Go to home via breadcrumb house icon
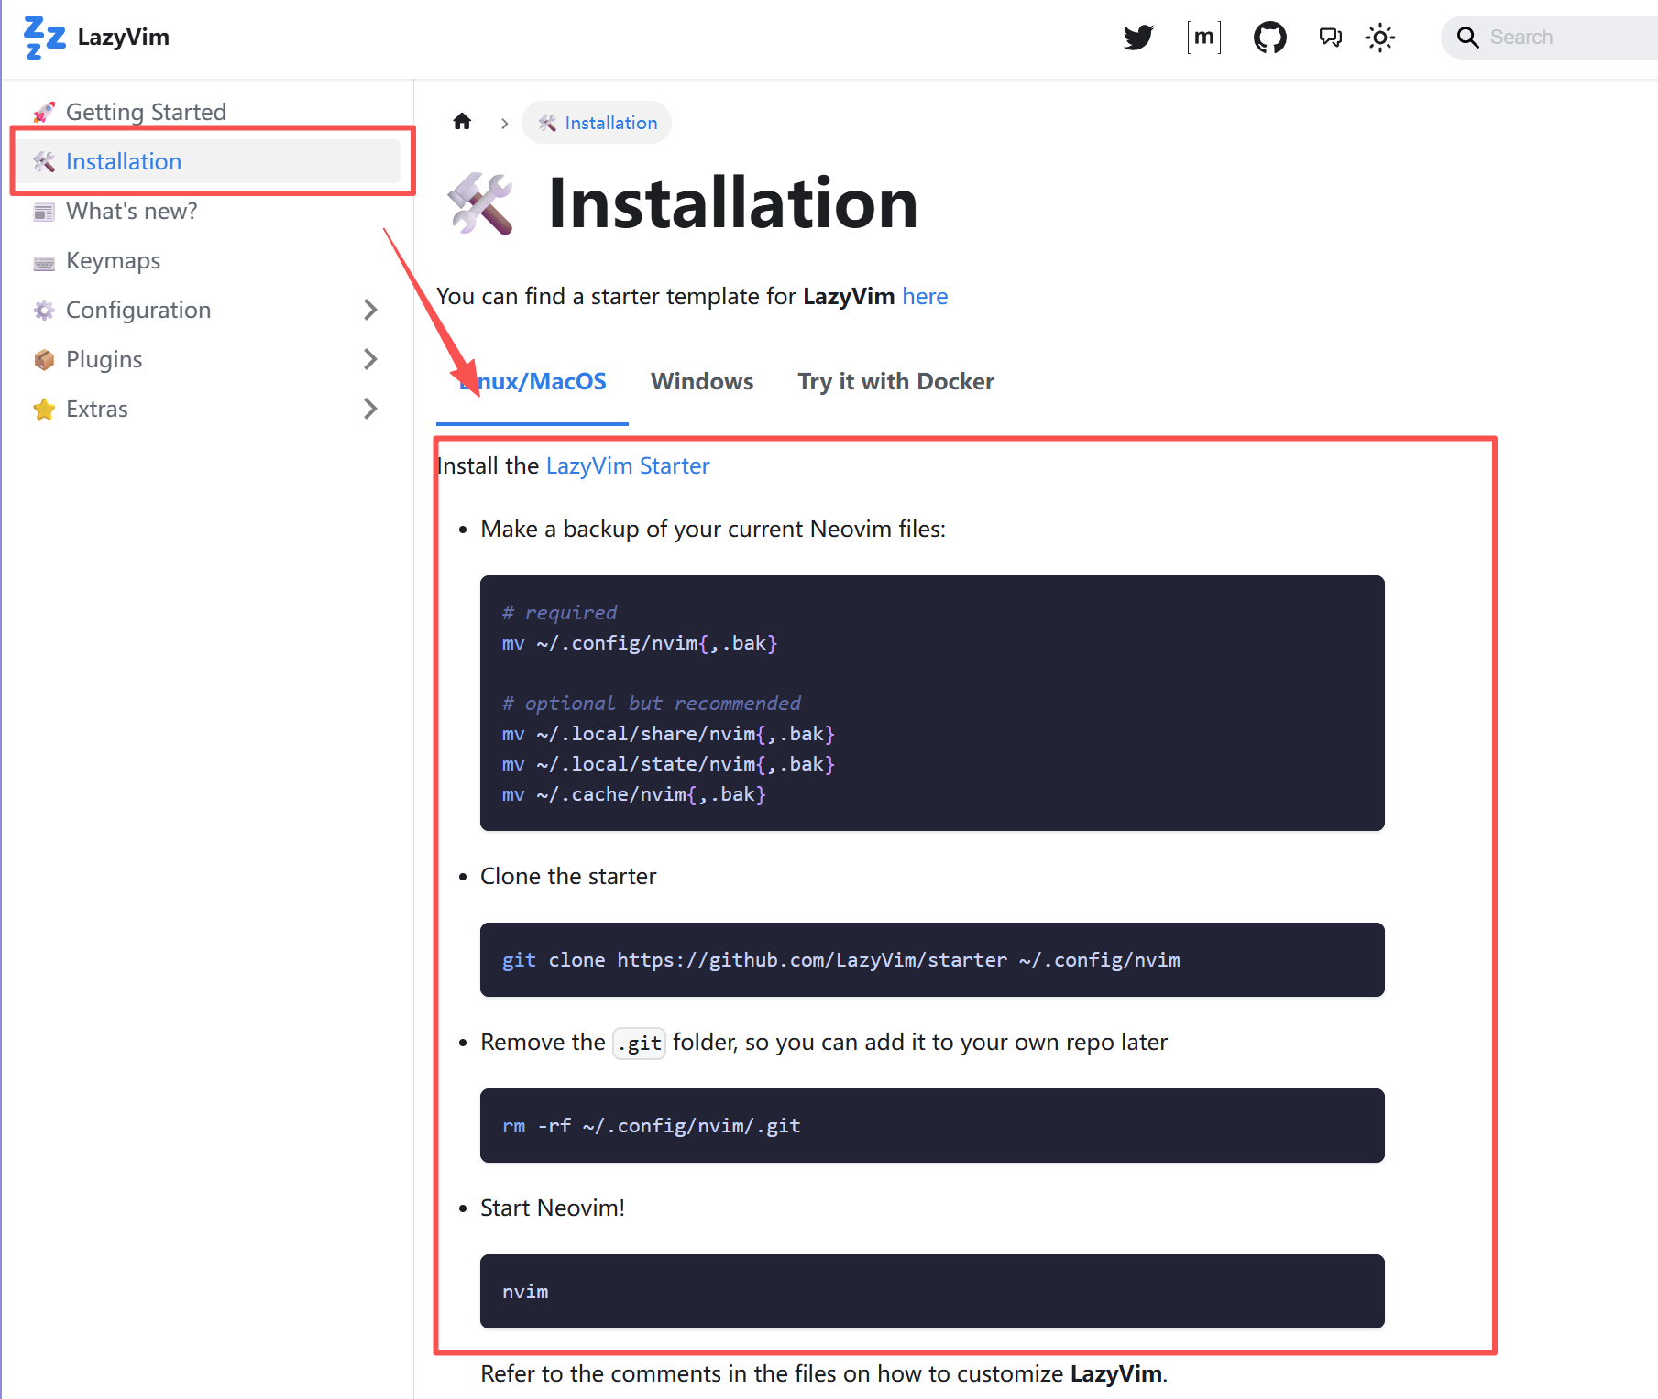Screen dimensions: 1658x1399 click(462, 122)
